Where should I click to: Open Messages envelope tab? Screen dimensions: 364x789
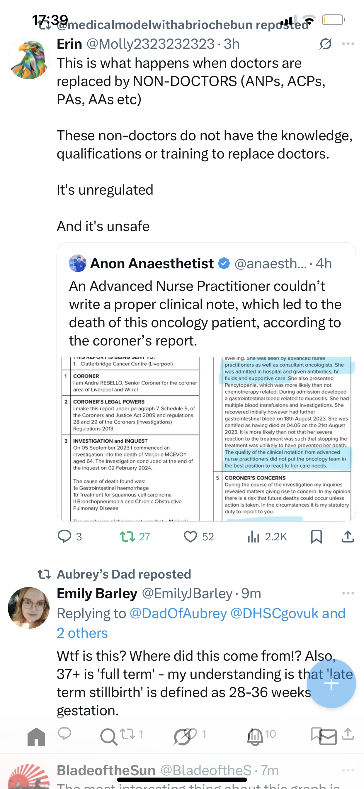tap(328, 737)
